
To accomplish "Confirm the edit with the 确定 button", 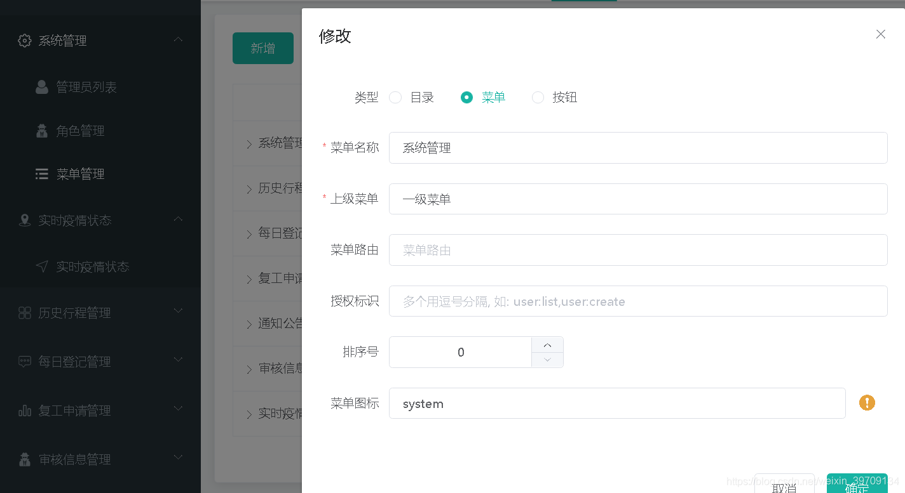I will [x=857, y=483].
